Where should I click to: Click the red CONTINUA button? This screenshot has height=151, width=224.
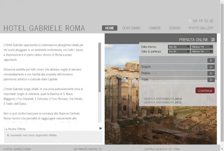coord(205,90)
